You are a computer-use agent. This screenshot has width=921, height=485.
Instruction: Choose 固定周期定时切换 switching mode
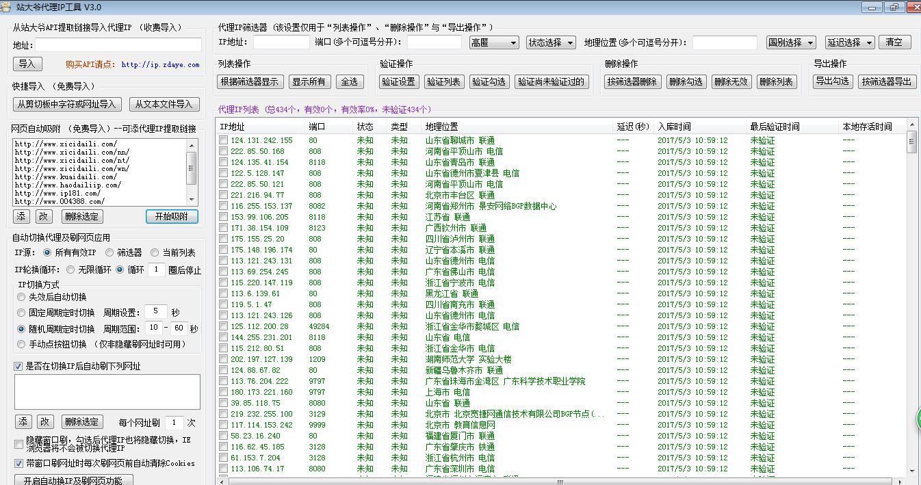coord(22,313)
